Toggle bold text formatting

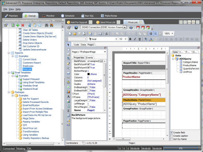click(130, 39)
